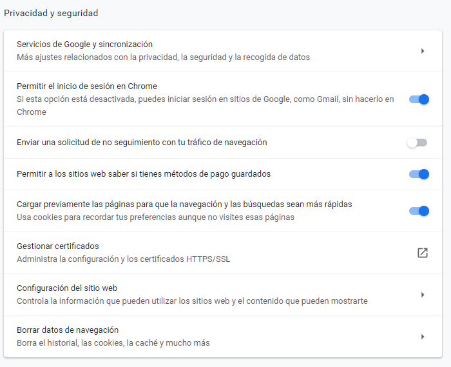This screenshot has height=367, width=451.
Task: Turn off the métodos de pago guardados toggle
Action: click(419, 174)
